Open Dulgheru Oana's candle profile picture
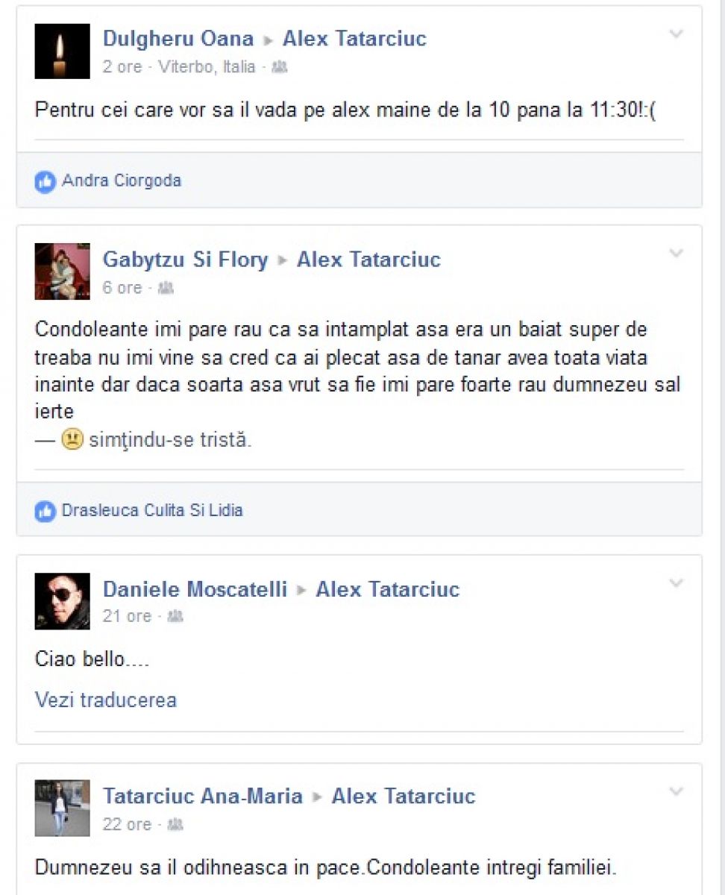This screenshot has width=725, height=895. tap(62, 51)
